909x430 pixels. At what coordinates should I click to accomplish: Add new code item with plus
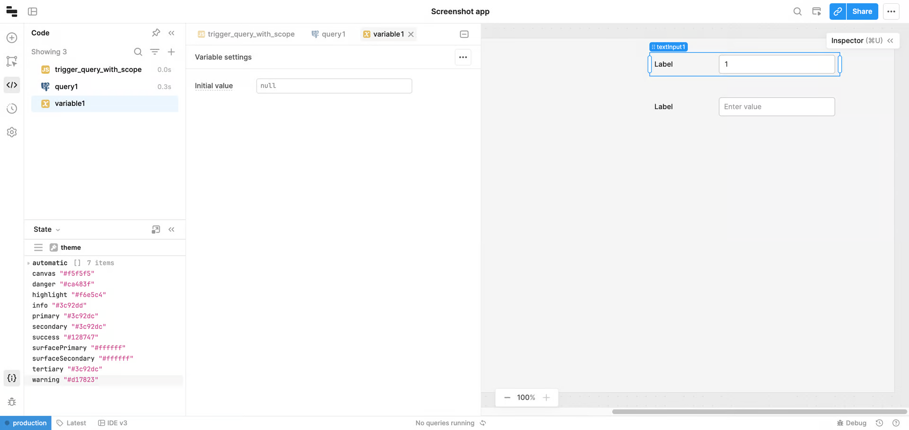click(171, 52)
